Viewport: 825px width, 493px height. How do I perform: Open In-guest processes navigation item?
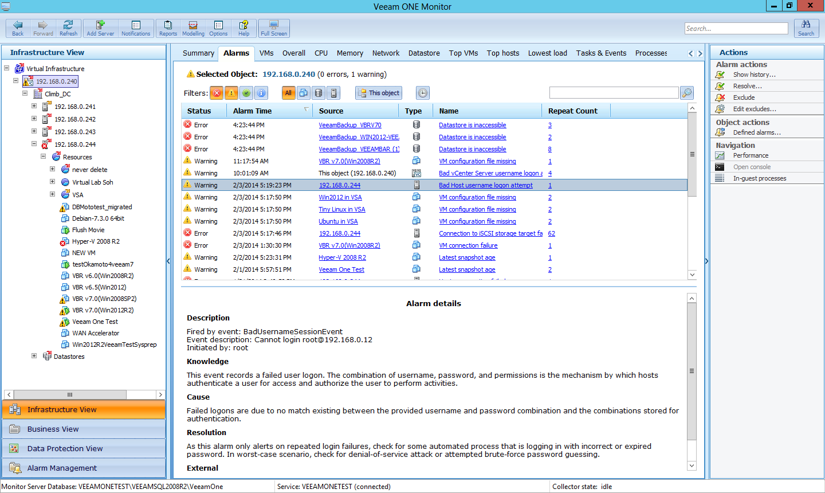tap(759, 178)
